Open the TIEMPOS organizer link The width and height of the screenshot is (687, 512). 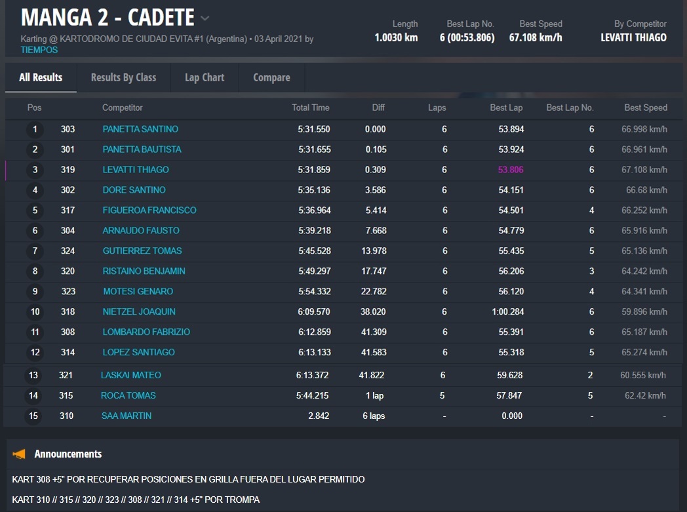[39, 50]
